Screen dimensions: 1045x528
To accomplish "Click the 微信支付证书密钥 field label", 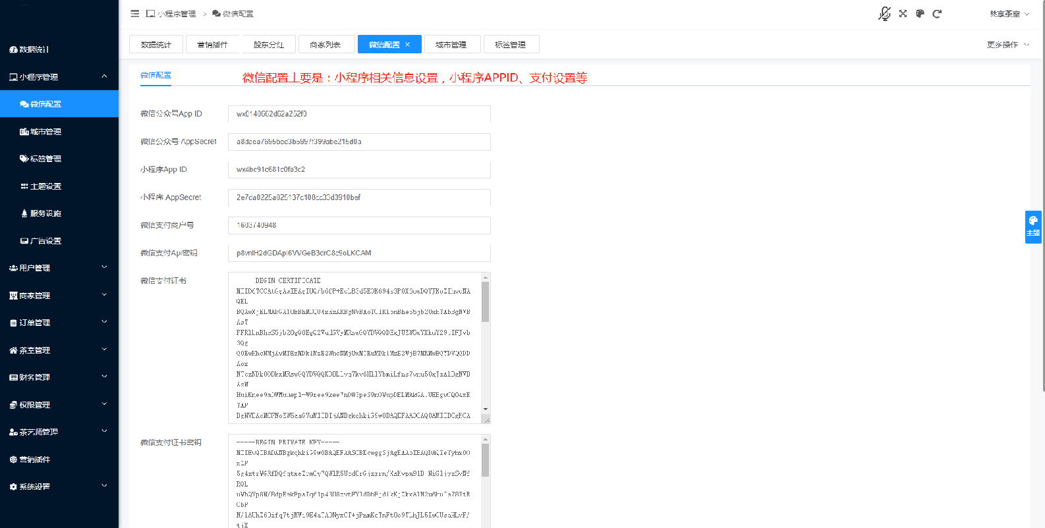I will click(171, 442).
